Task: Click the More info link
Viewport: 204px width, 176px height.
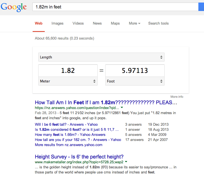Action: 177,97
